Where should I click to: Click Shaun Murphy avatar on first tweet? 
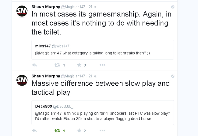(22, 12)
